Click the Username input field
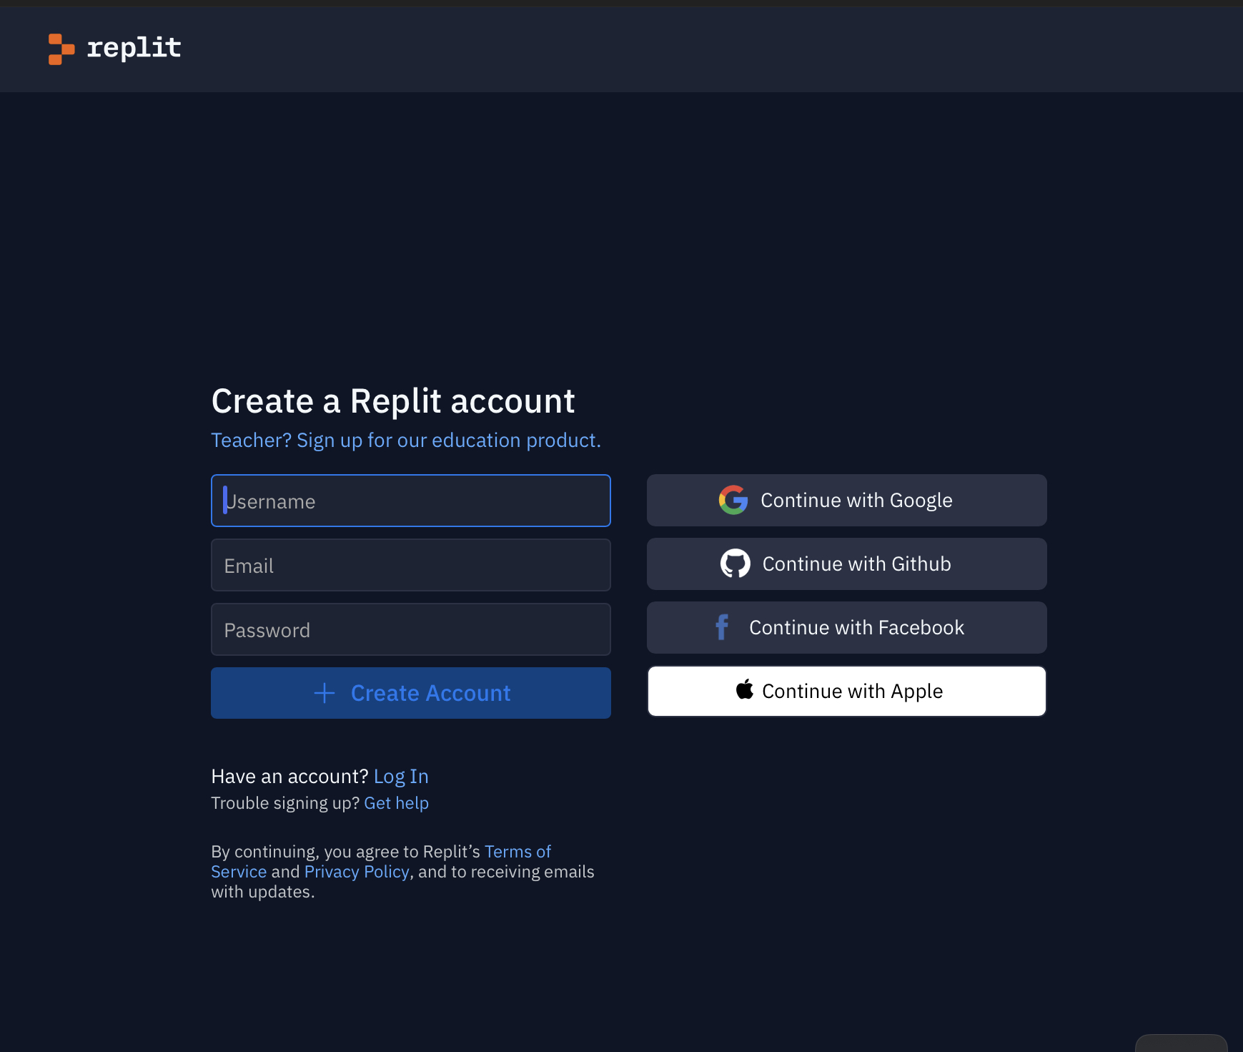The width and height of the screenshot is (1243, 1052). coord(410,501)
